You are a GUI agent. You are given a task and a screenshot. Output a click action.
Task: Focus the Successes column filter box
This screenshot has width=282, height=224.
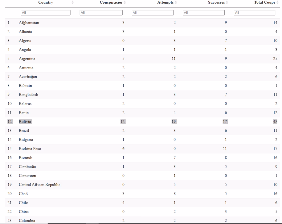click(204, 13)
